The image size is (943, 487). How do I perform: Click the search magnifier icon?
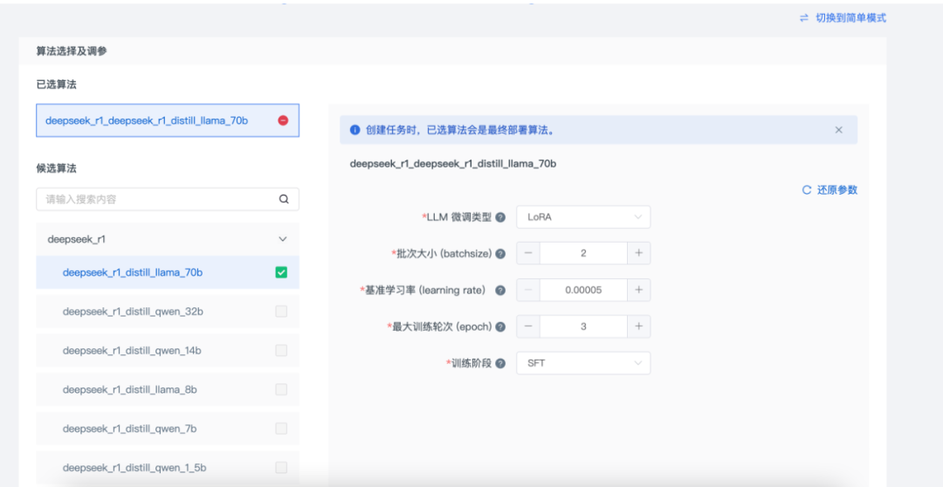coord(284,199)
